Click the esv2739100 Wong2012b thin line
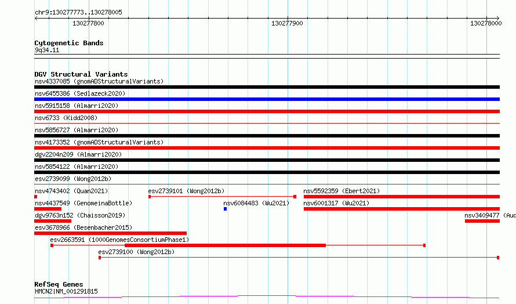This screenshot has width=516, height=304. coord(299,258)
